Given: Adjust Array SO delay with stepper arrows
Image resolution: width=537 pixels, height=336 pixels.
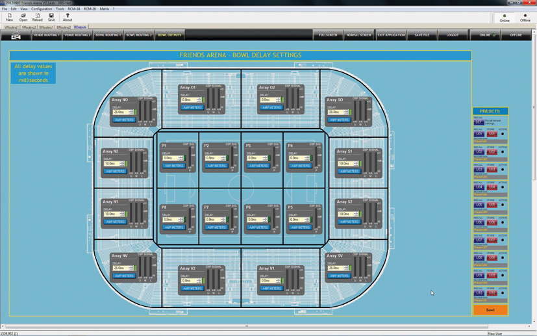Looking at the screenshot, I should pos(346,112).
